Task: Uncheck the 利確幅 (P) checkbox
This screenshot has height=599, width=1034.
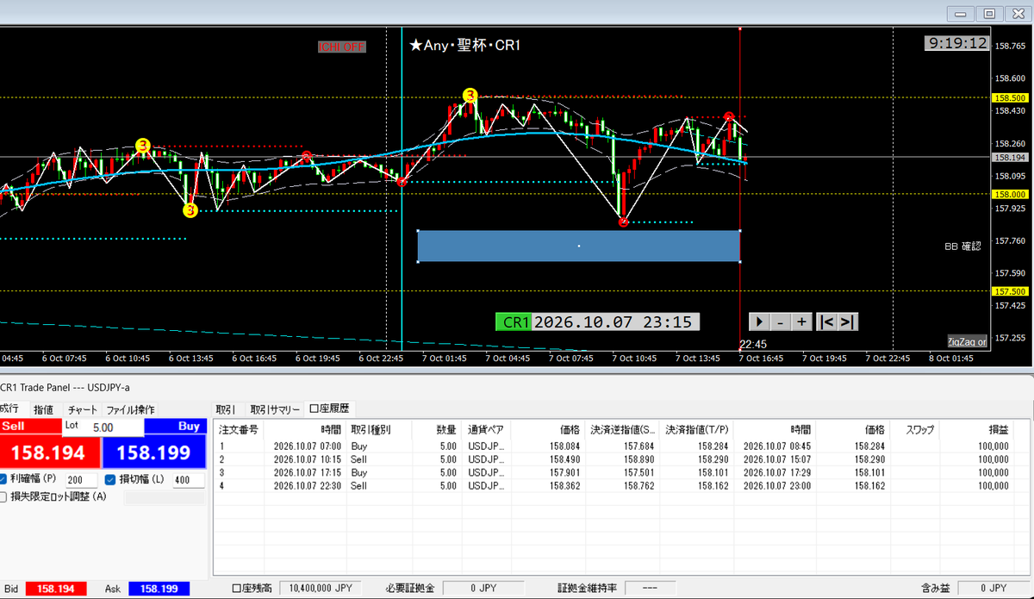Action: 4,480
